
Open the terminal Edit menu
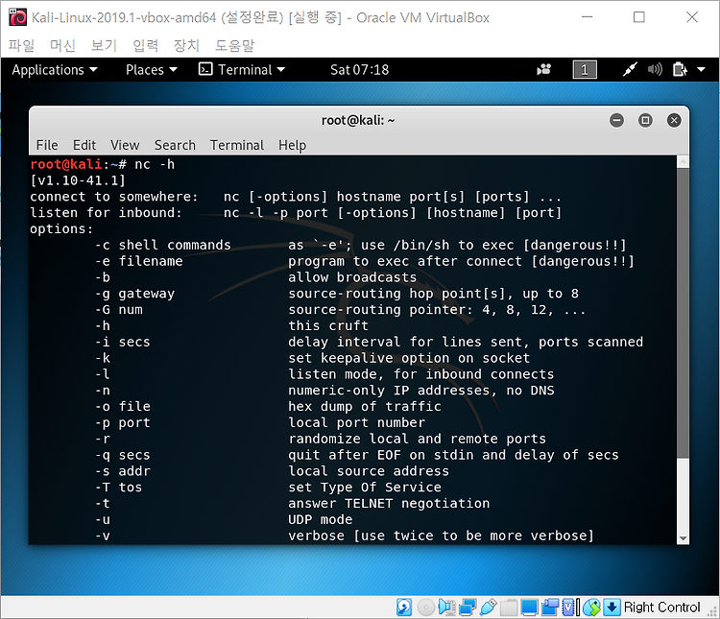pyautogui.click(x=84, y=145)
